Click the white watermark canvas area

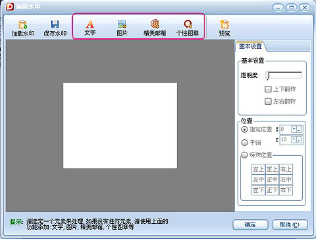(x=120, y=125)
